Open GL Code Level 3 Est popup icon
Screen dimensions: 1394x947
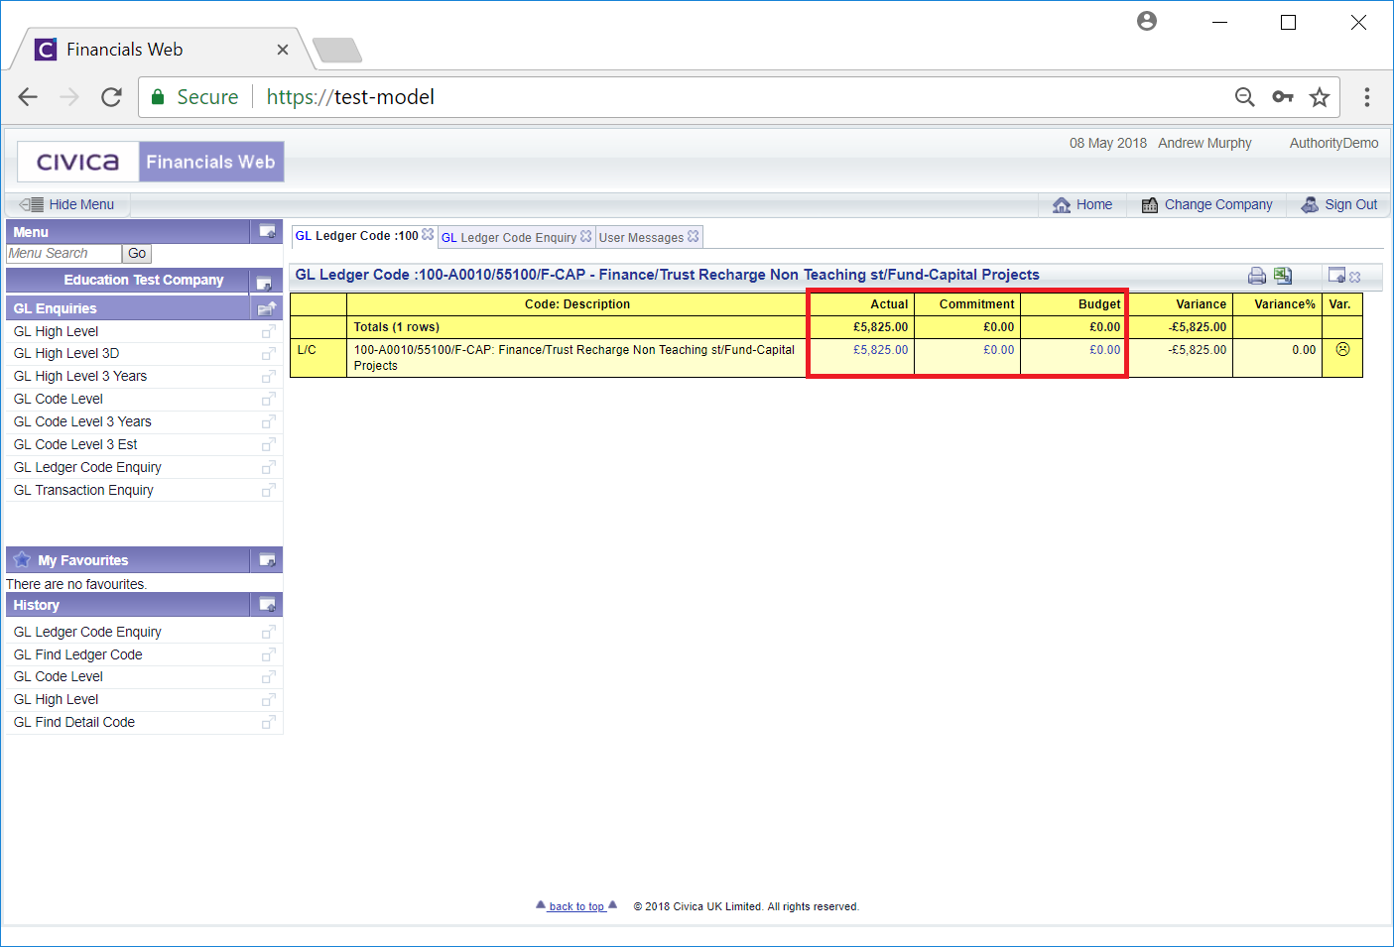(268, 445)
